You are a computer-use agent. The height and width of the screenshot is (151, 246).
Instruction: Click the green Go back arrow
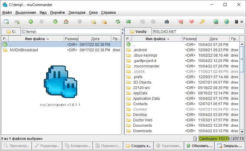click(31, 22)
